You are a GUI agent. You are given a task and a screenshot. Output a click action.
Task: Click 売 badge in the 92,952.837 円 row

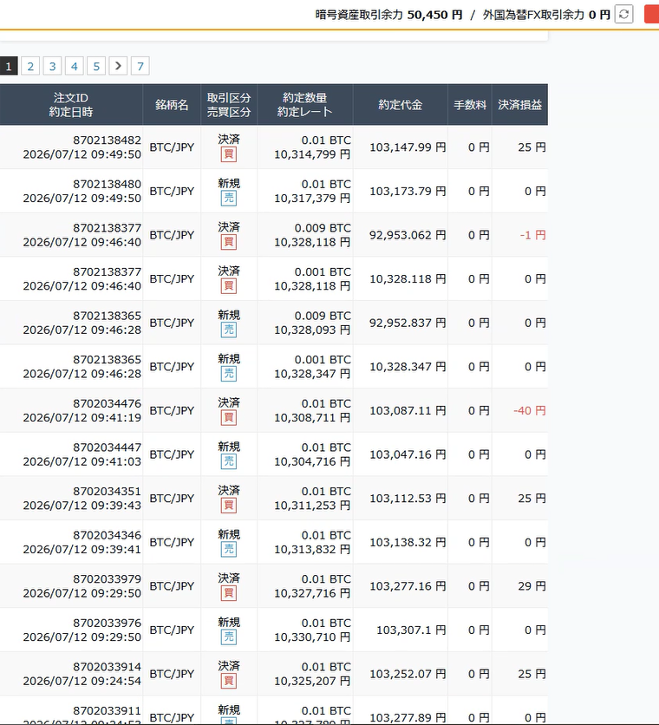229,330
